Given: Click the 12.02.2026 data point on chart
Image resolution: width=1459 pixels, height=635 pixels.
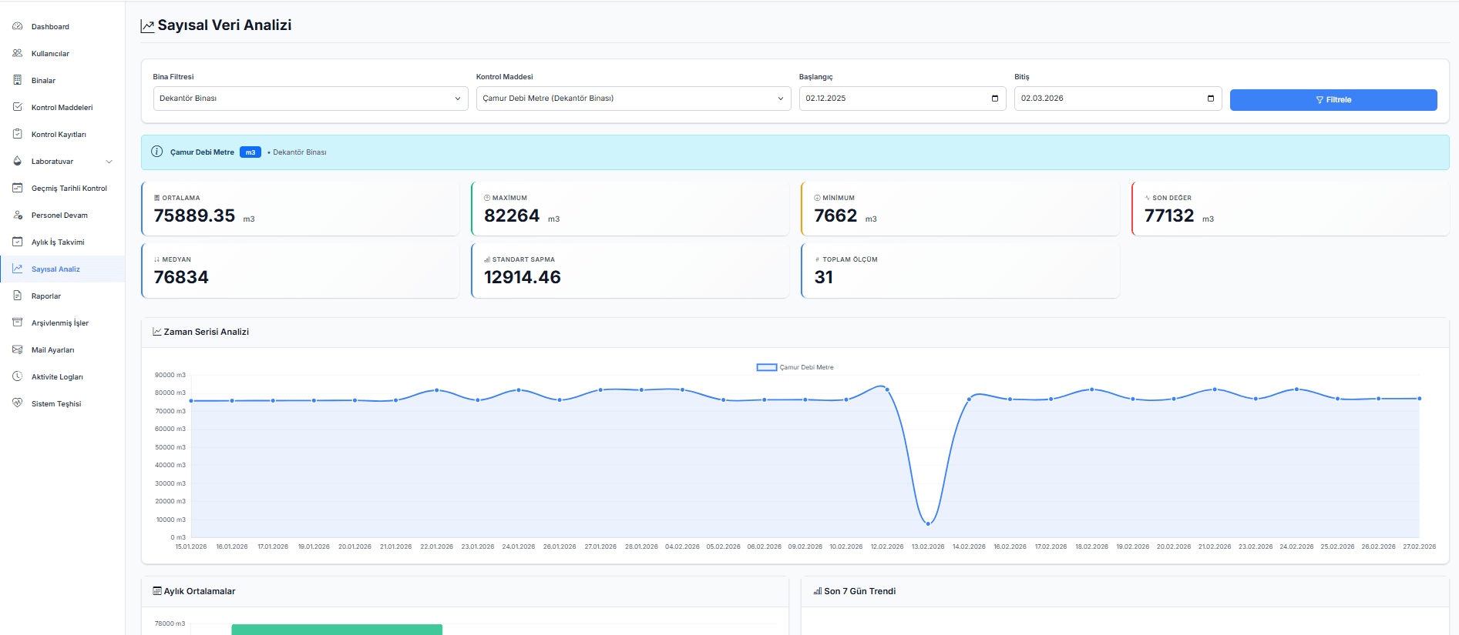Looking at the screenshot, I should (887, 389).
